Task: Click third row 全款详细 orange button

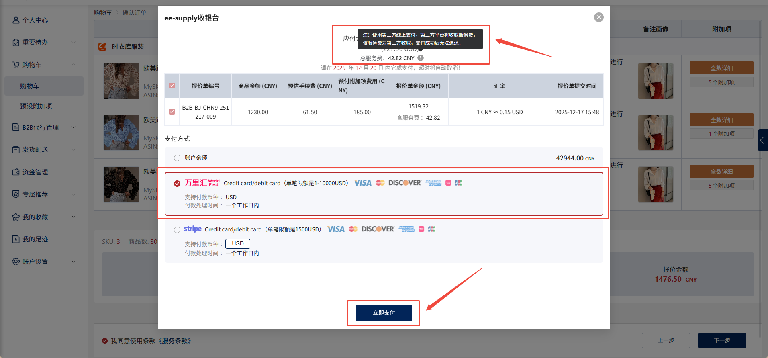Action: (721, 171)
